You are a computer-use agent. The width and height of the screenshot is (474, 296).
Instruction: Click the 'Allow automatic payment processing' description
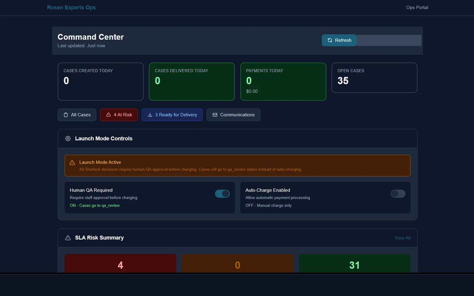coord(278,197)
